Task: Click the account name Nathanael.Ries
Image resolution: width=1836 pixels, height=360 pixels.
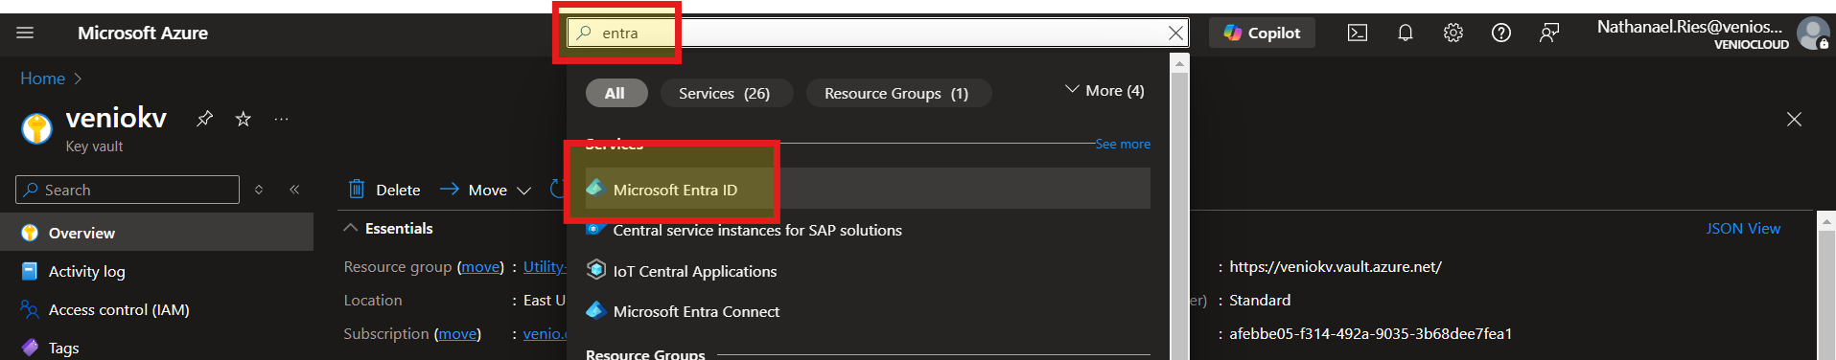Action: tap(1689, 27)
